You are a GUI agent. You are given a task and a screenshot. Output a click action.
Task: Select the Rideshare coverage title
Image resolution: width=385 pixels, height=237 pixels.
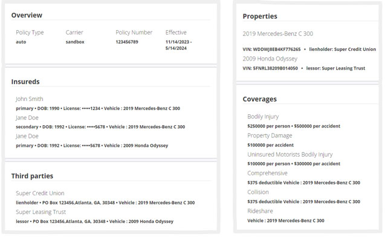260,211
